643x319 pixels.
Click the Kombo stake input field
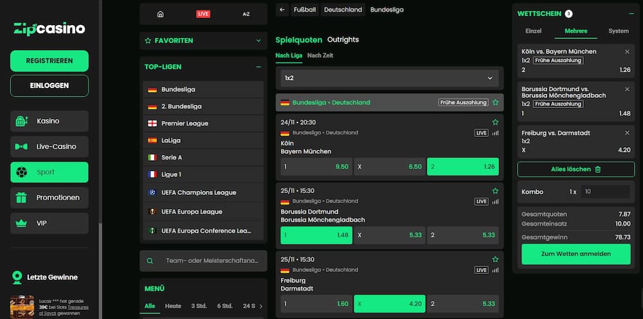click(605, 192)
